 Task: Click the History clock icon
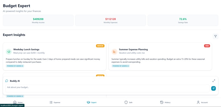pyautogui.click(x=162, y=102)
